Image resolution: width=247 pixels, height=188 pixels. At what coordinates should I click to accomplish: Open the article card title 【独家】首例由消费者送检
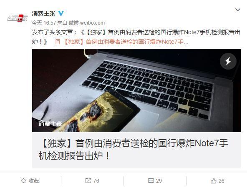pyautogui.click(x=133, y=150)
